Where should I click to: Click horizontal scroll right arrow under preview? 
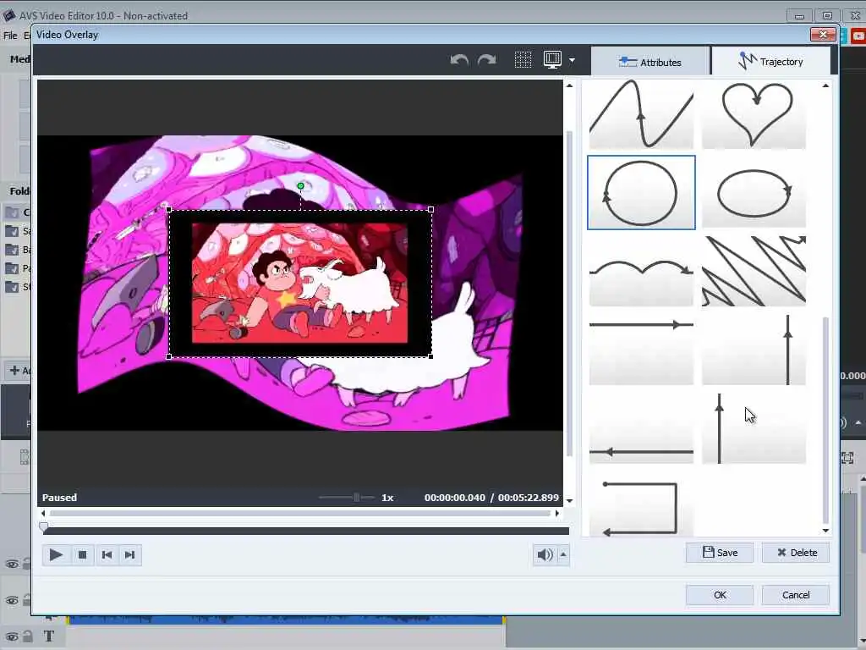tap(557, 514)
